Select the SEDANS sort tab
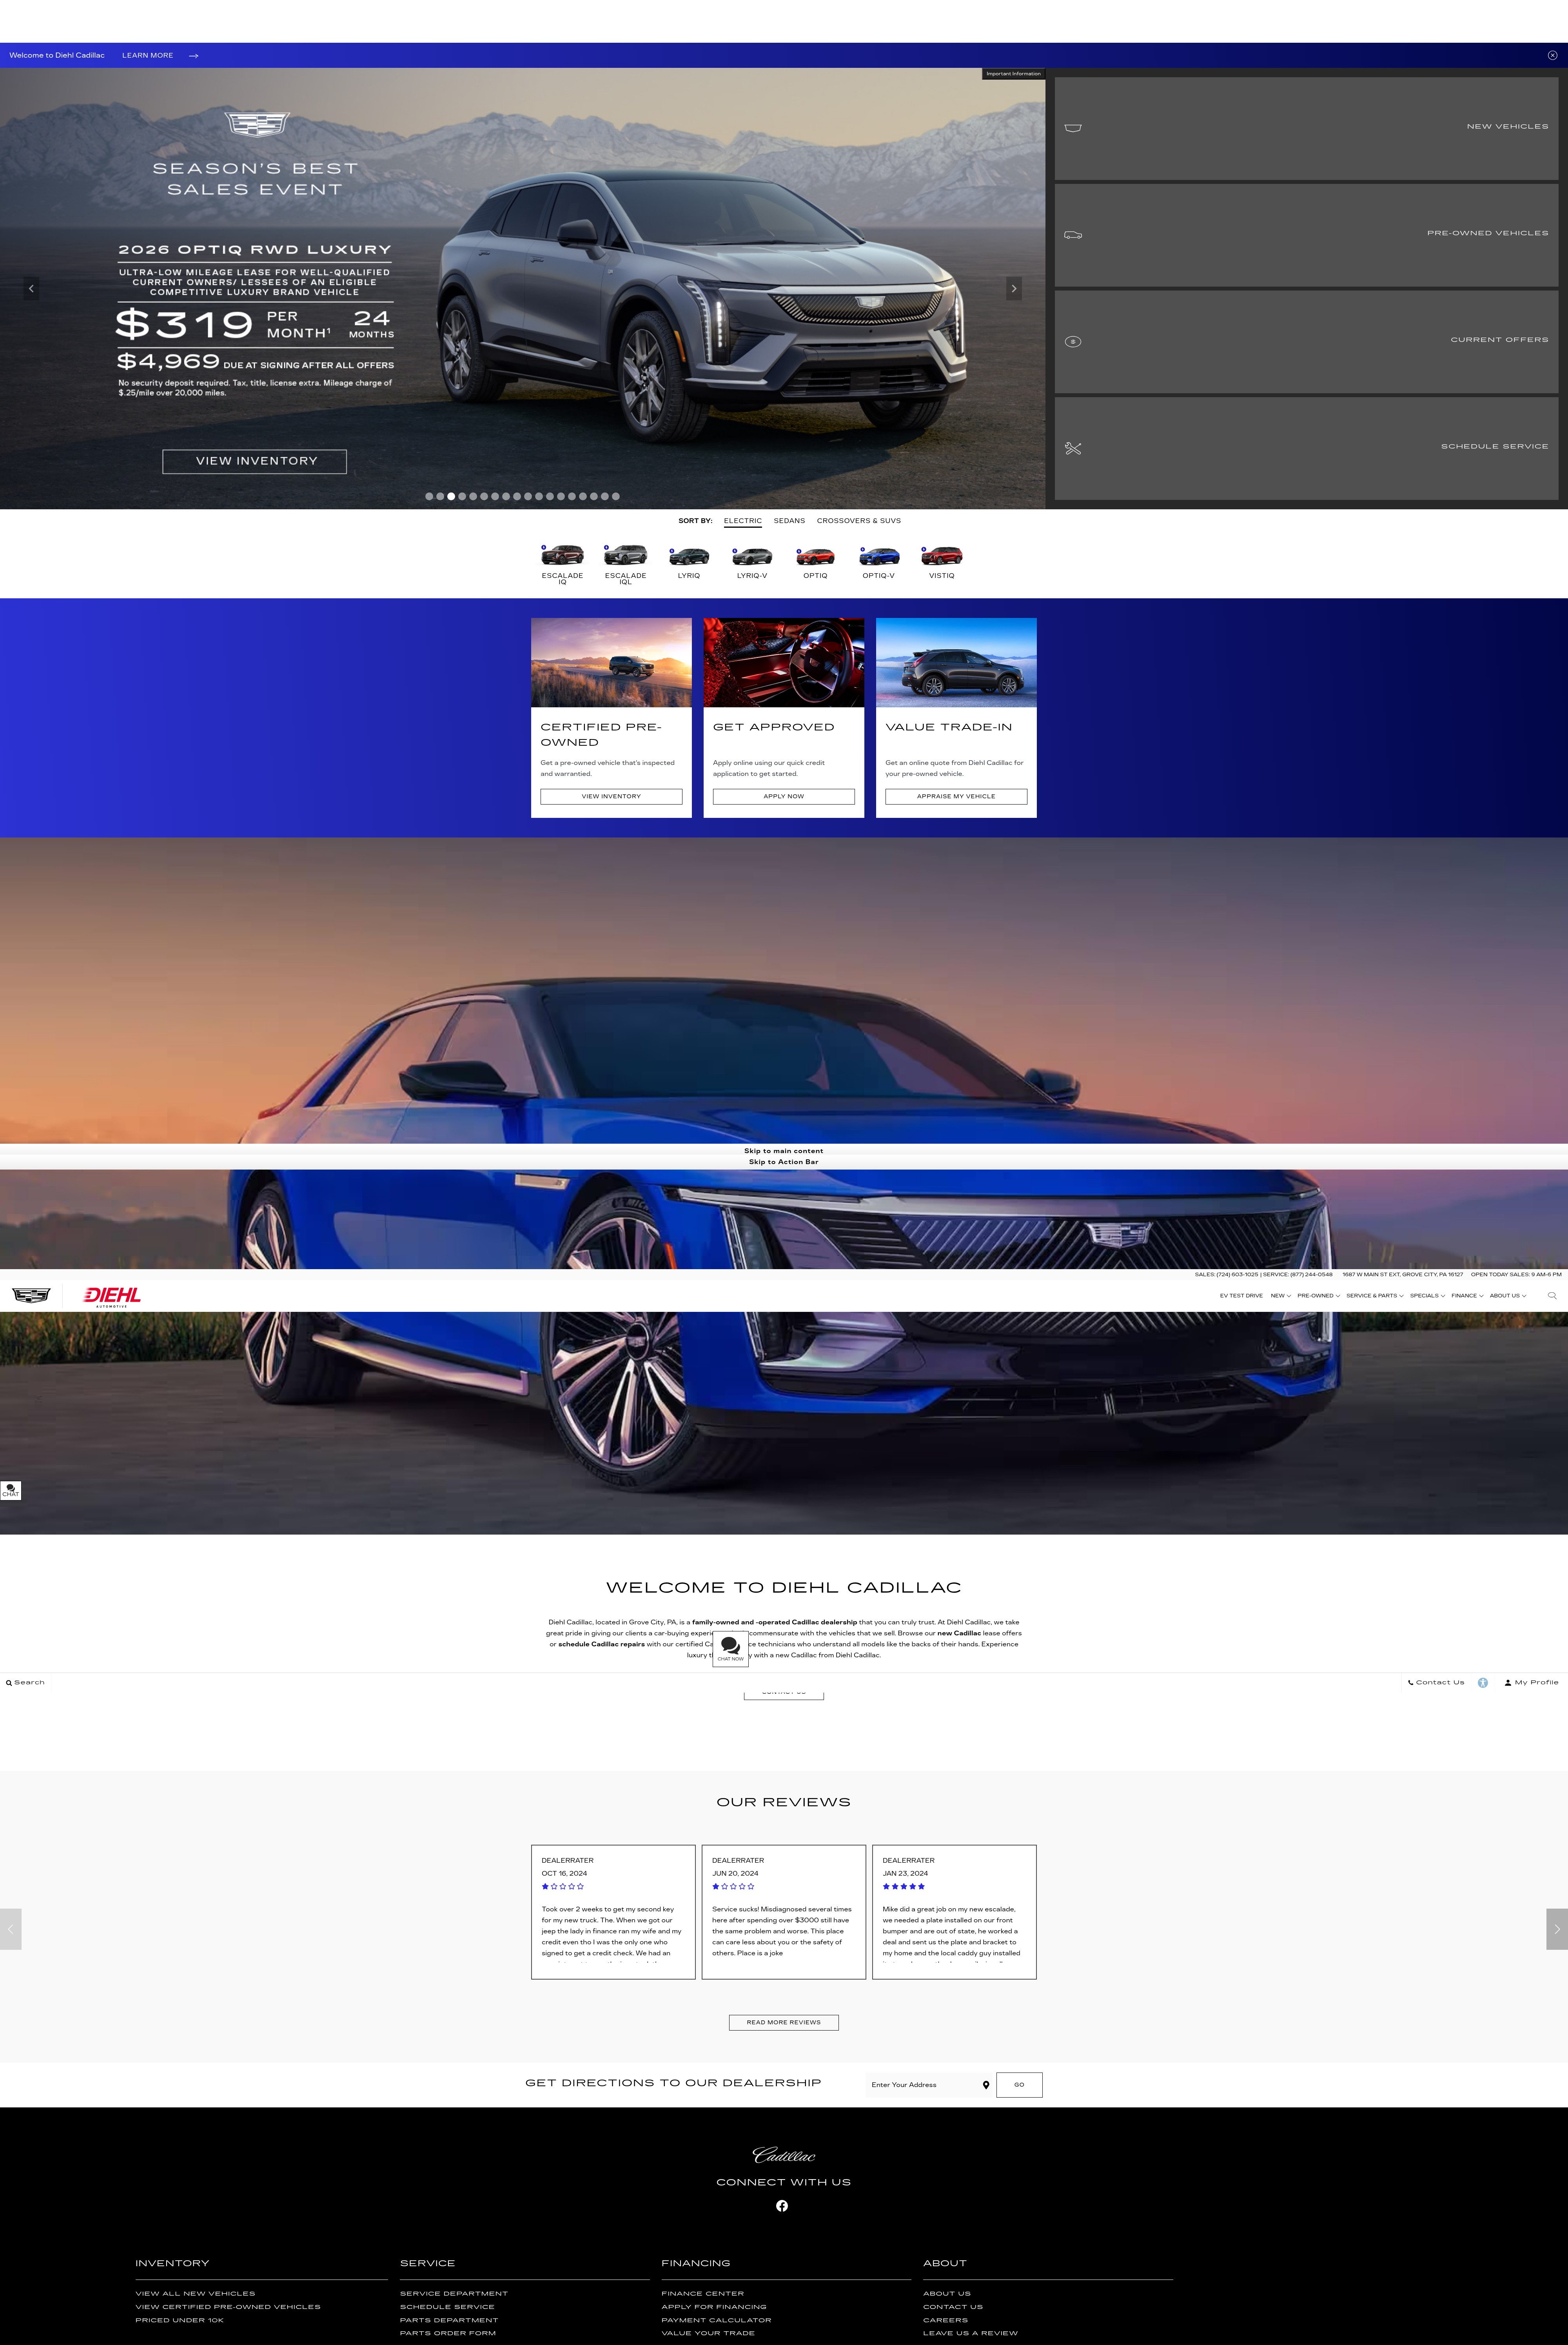The height and width of the screenshot is (2345, 1568). pos(789,521)
